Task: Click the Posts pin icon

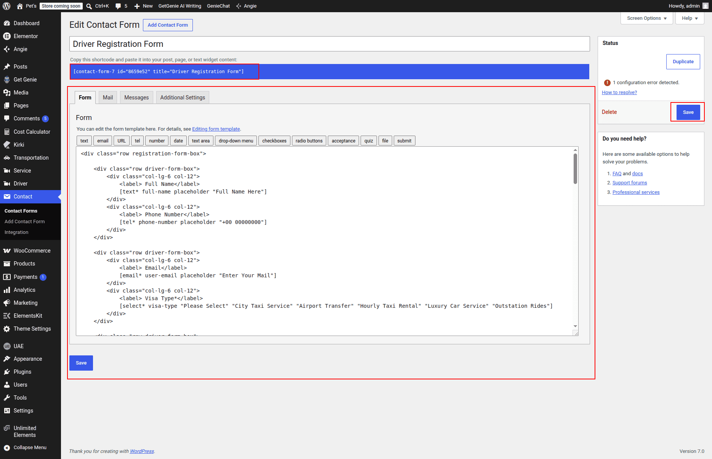Action: [x=7, y=67]
